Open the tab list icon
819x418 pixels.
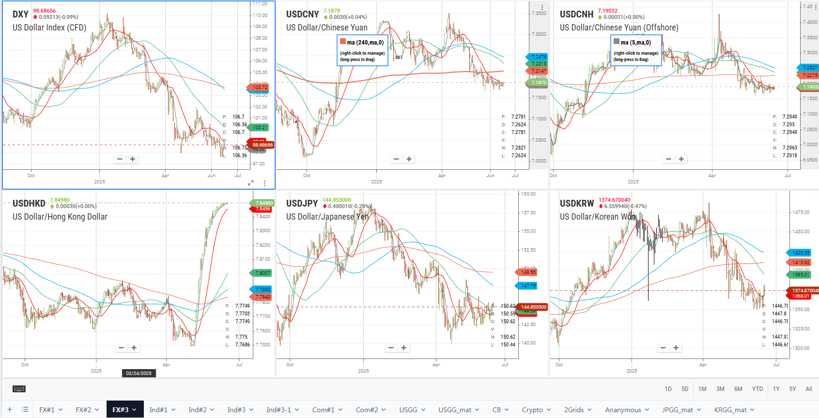tap(25, 409)
